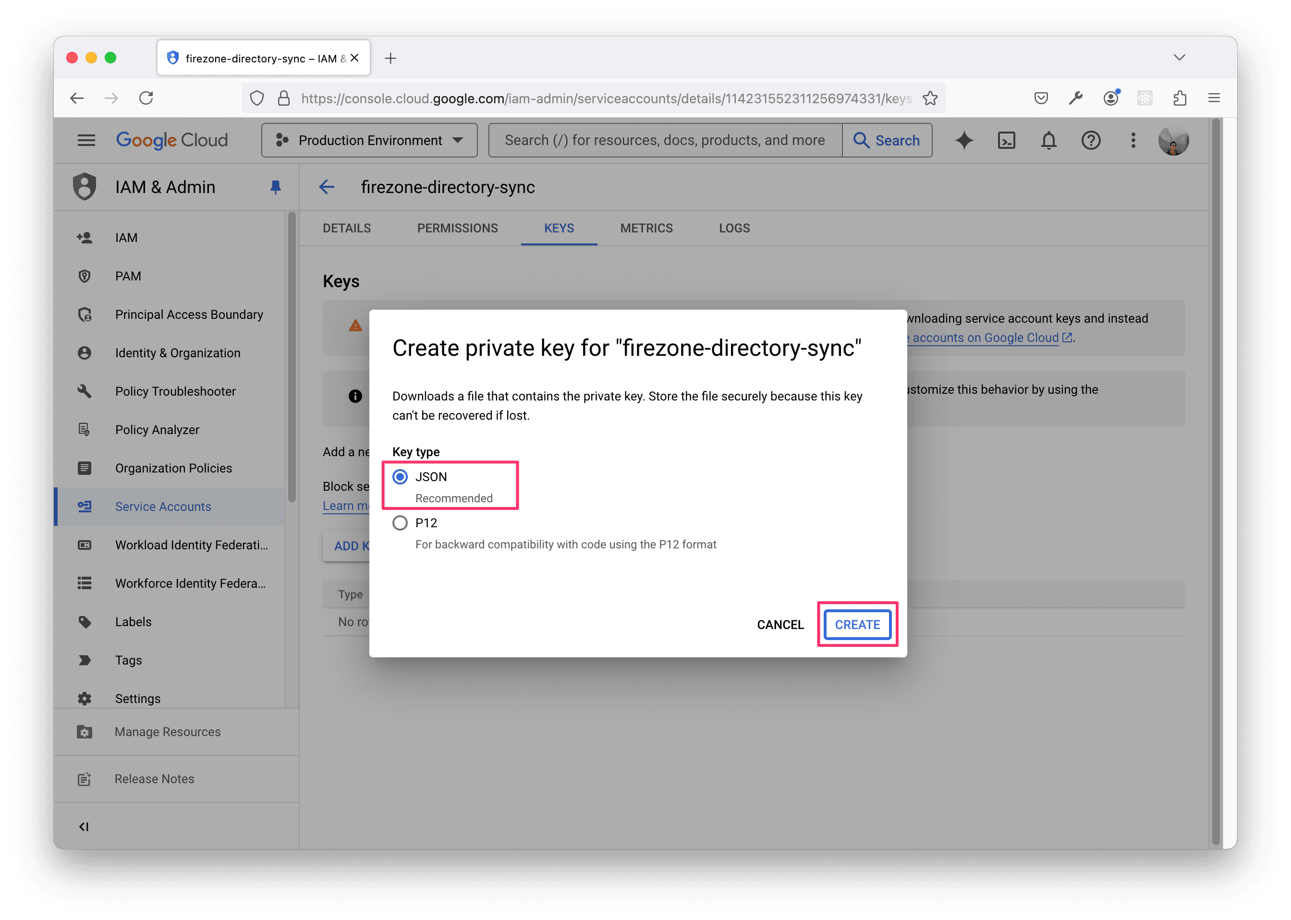Image resolution: width=1291 pixels, height=920 pixels.
Task: Click the IAM & Admin shield icon
Action: (85, 186)
